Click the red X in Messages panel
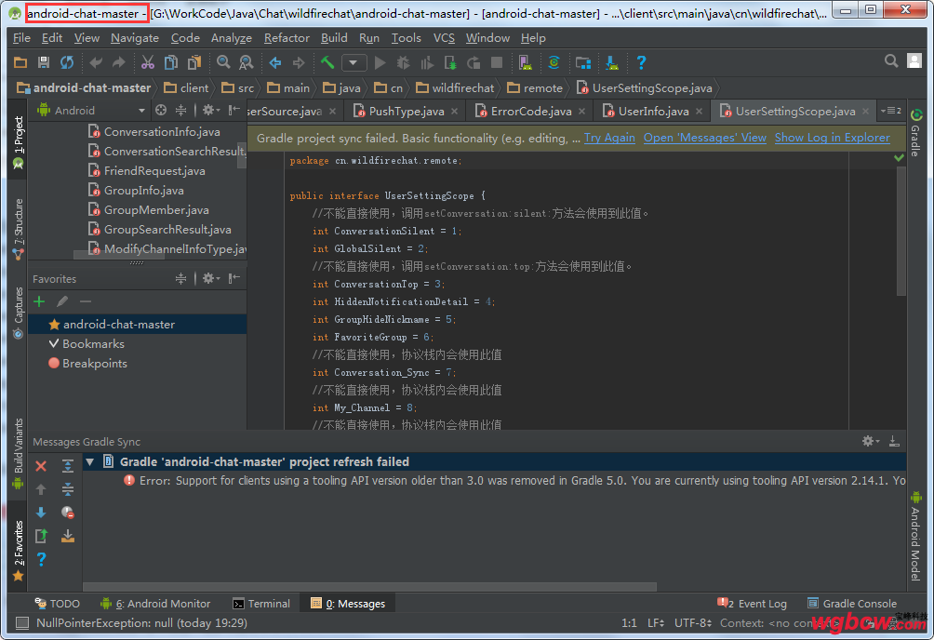 [x=41, y=466]
